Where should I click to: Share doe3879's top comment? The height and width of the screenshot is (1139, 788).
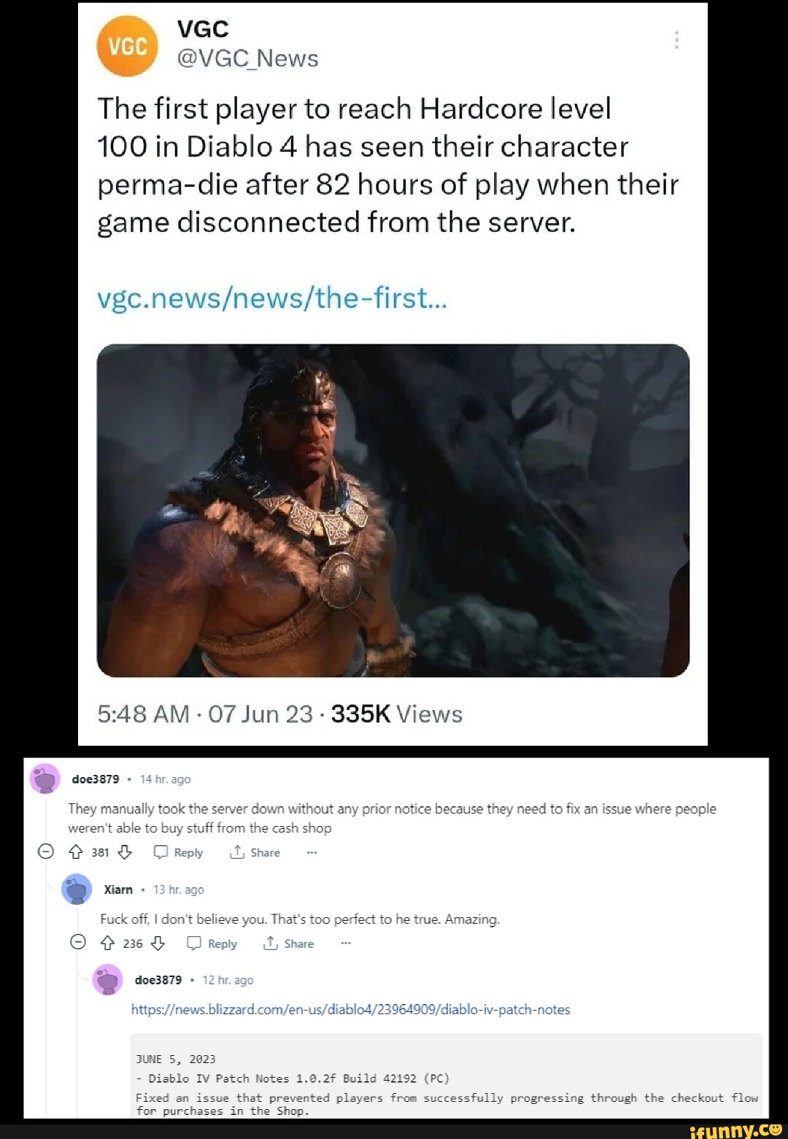click(x=255, y=852)
